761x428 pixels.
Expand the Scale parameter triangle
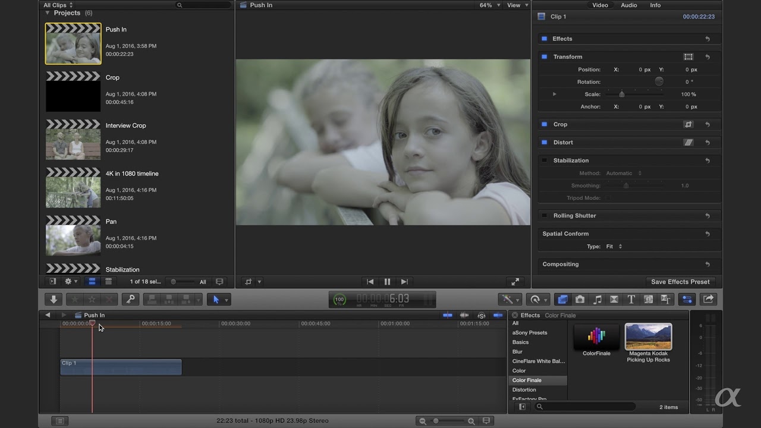pos(555,94)
